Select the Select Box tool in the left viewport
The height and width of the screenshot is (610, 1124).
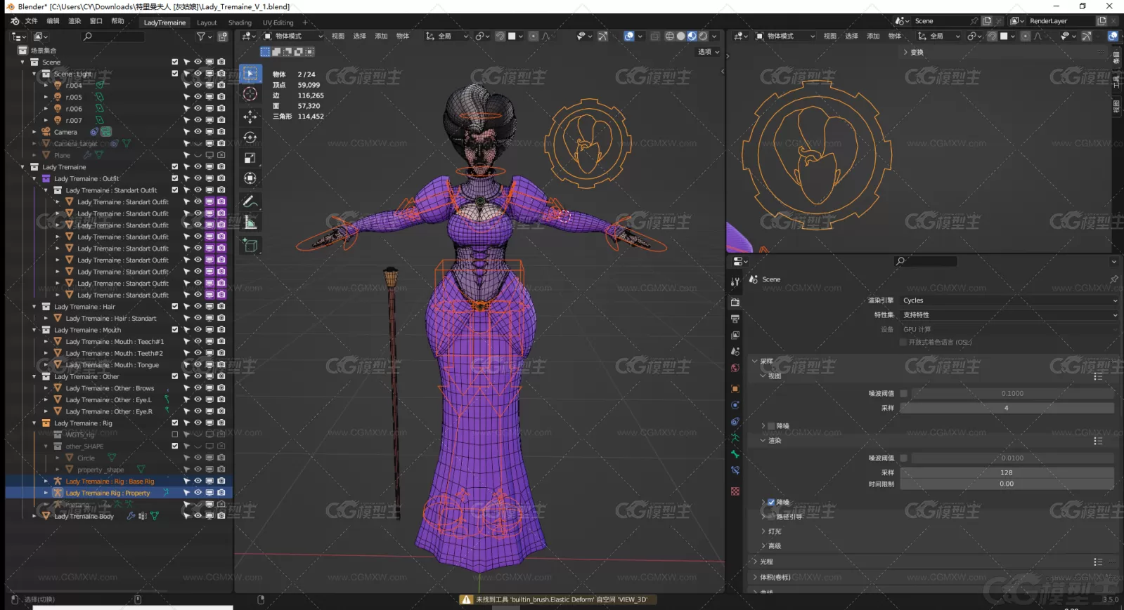click(250, 74)
